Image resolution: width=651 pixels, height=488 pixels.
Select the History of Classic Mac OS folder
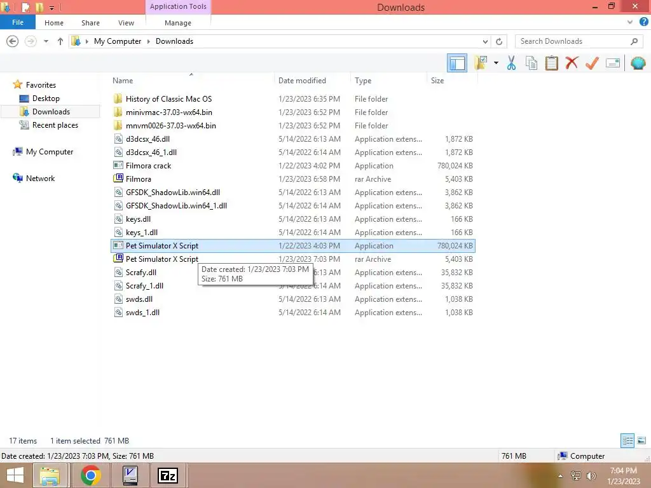click(168, 98)
